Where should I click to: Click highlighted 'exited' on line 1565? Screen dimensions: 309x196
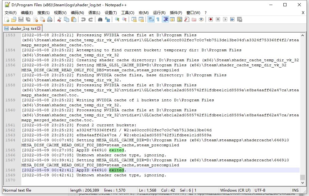click(x=117, y=150)
